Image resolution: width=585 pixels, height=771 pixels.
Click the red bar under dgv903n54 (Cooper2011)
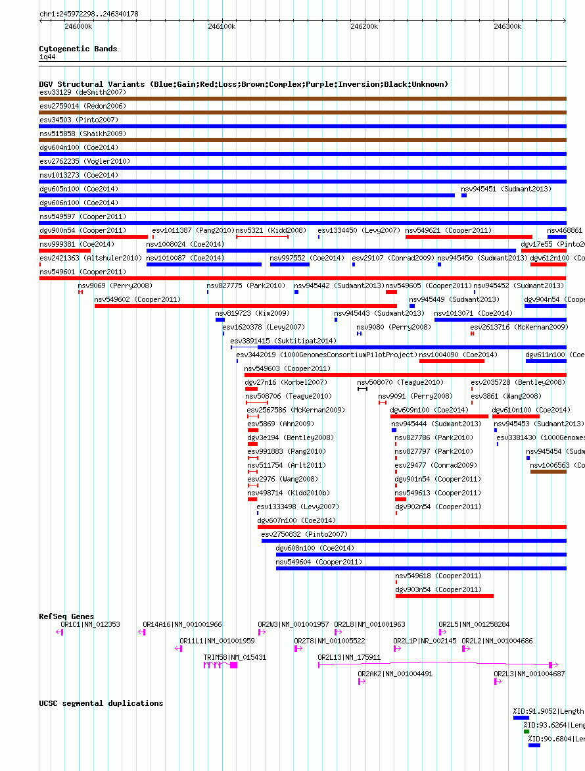[x=444, y=595]
